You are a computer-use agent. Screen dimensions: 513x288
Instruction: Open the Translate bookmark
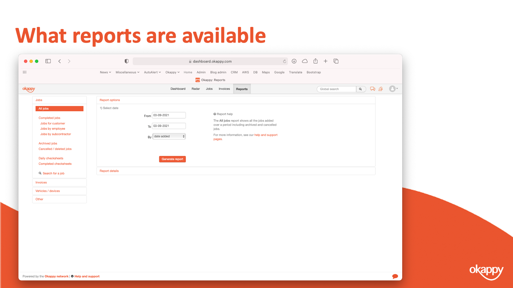pyautogui.click(x=295, y=72)
